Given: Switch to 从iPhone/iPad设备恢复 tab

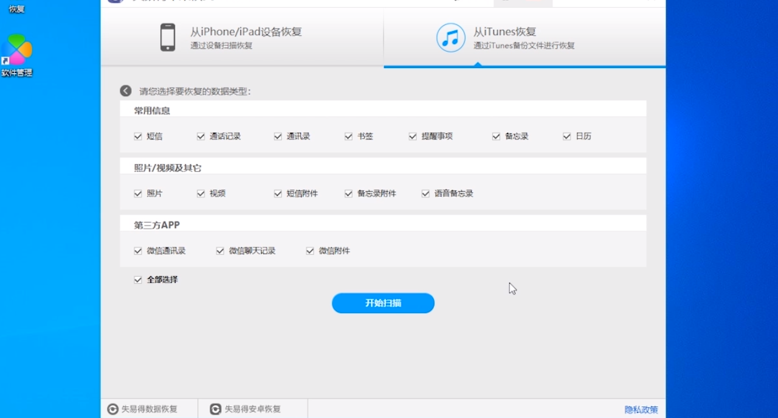Looking at the screenshot, I should point(242,37).
